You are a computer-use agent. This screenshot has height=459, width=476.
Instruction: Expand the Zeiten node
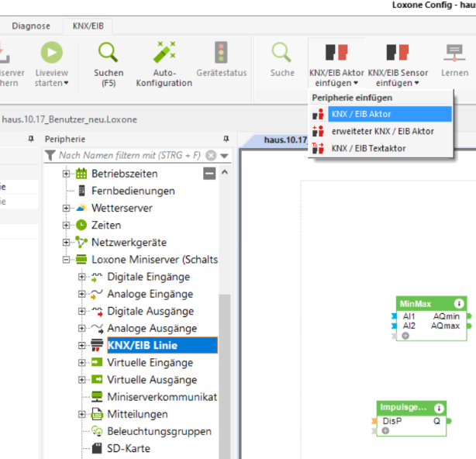(x=66, y=226)
